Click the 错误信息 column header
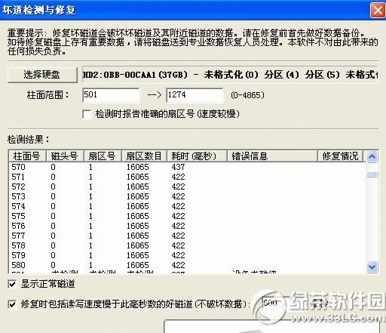The height and width of the screenshot is (333, 386). pos(272,156)
